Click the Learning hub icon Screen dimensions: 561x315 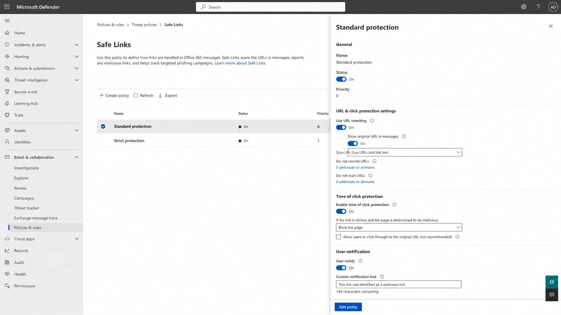click(7, 103)
